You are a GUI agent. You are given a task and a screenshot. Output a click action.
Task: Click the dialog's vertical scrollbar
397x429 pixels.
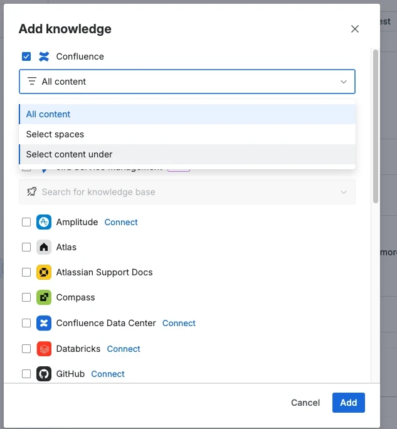(376, 125)
